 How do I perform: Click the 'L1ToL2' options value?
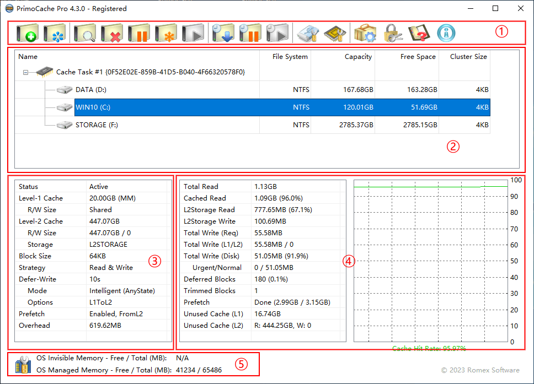[100, 302]
